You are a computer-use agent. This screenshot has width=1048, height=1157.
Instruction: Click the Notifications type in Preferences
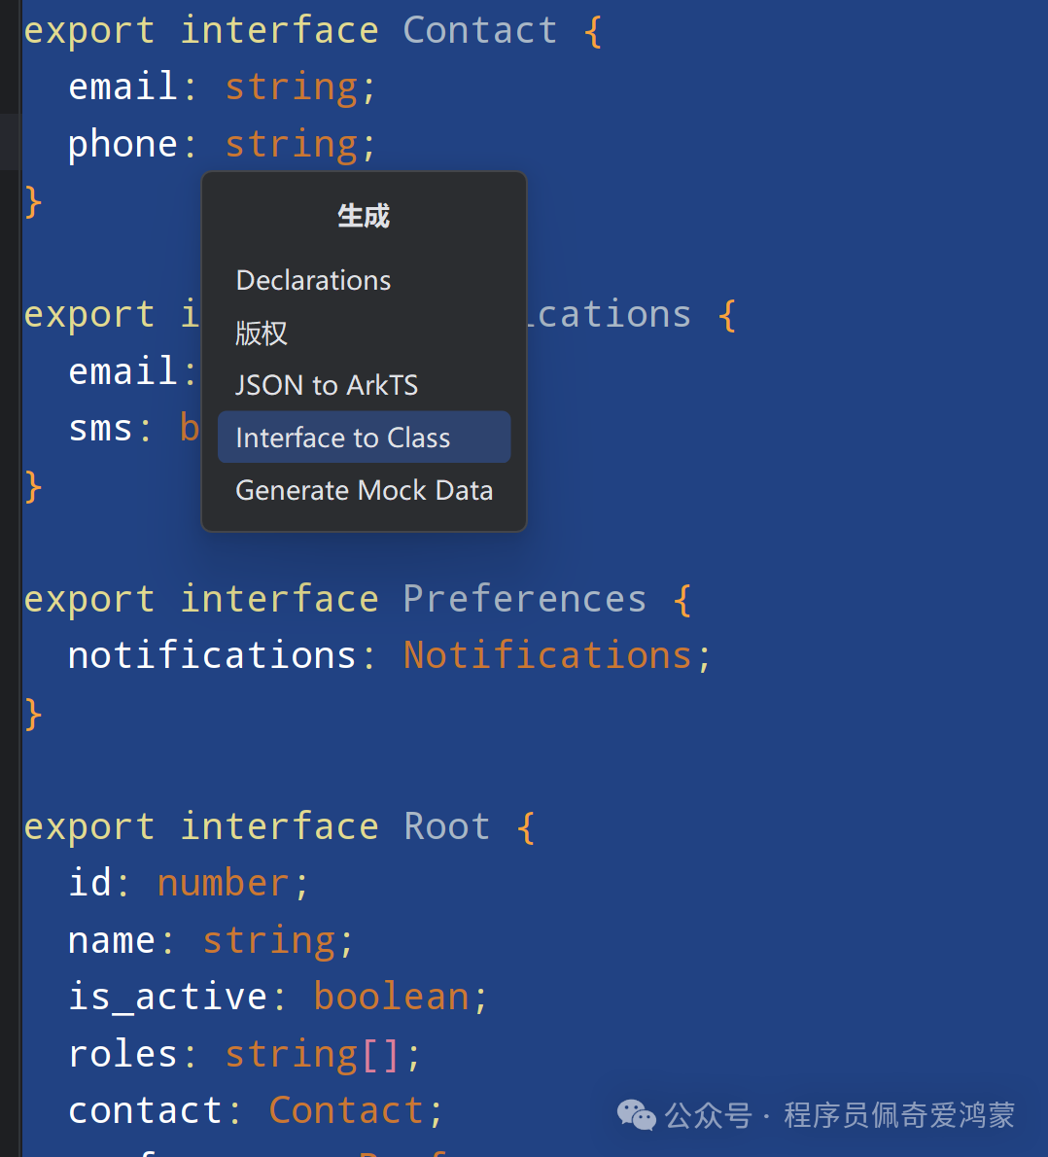click(547, 655)
